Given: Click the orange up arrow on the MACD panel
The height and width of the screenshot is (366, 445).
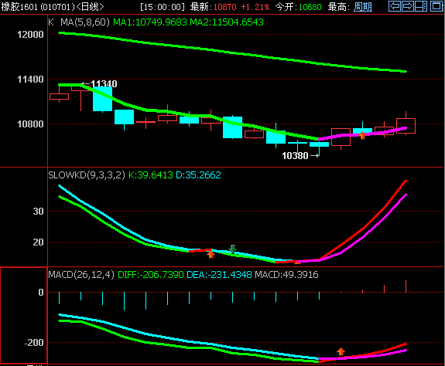Looking at the screenshot, I should pos(341,351).
